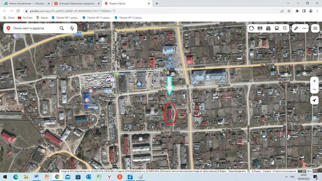Close the 'большие березники' search tab
Viewport: 322px width, 181px height.
click(98, 4)
